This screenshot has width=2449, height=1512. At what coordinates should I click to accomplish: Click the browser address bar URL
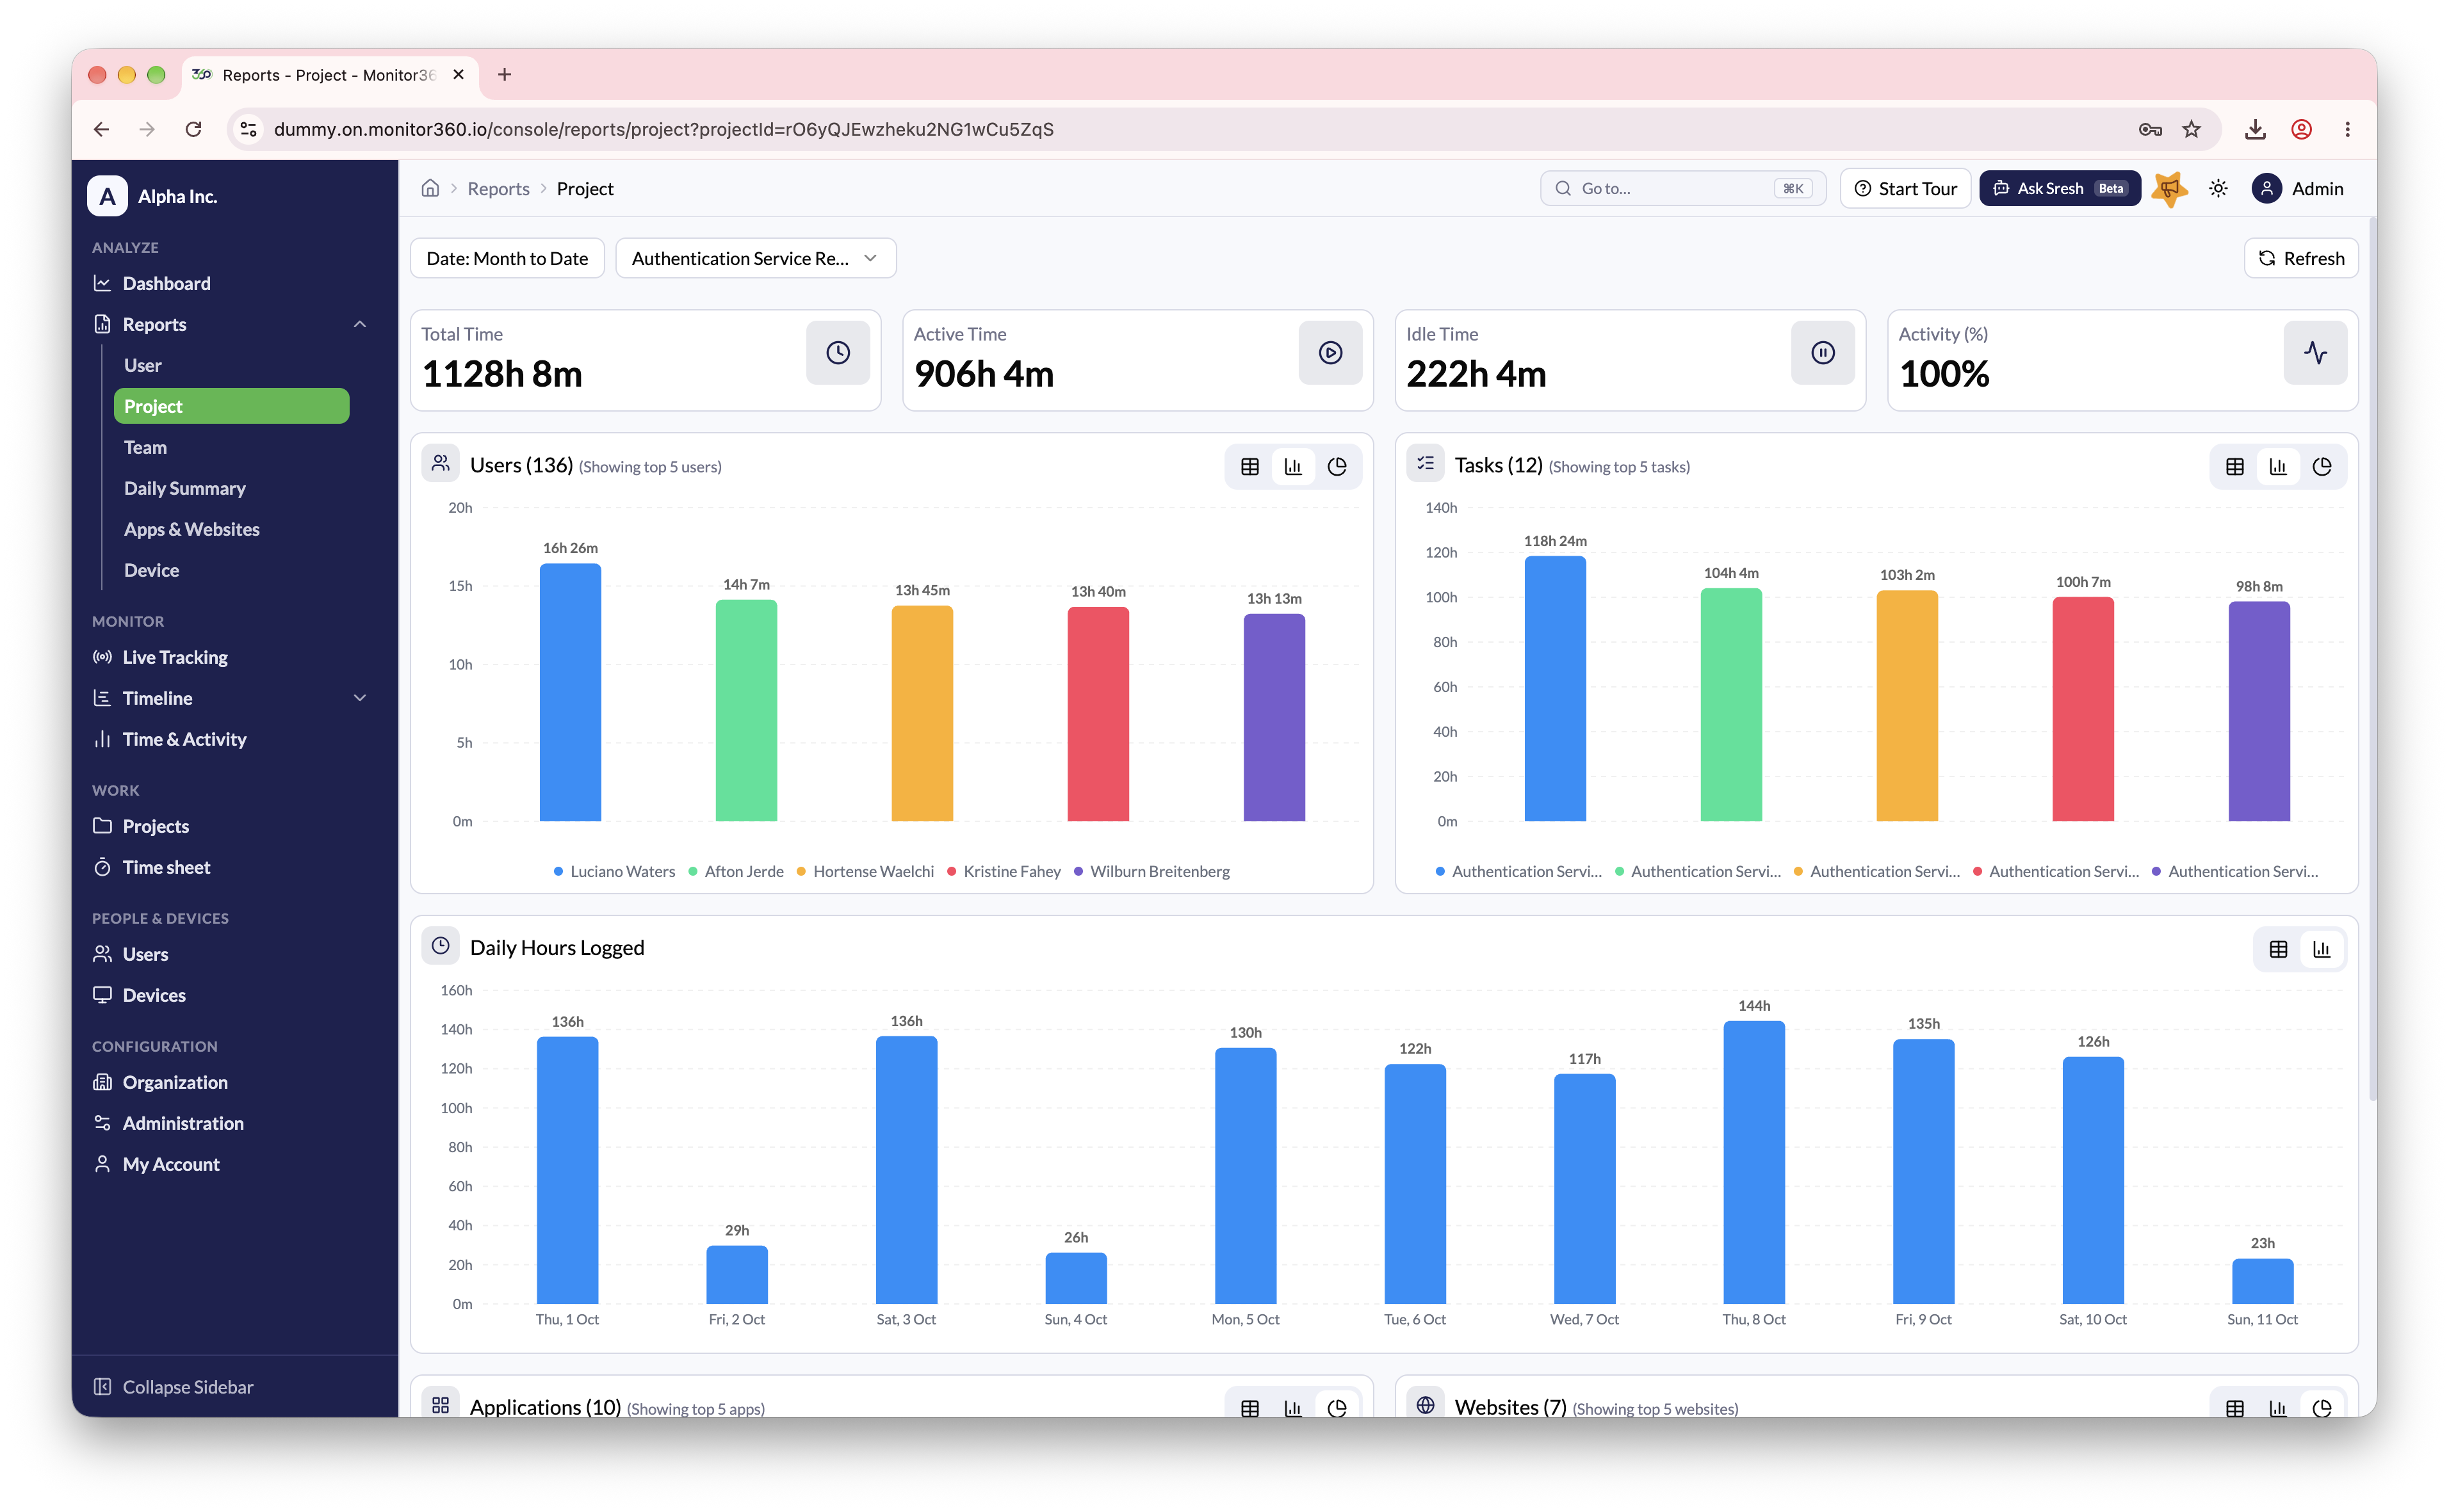pos(663,129)
